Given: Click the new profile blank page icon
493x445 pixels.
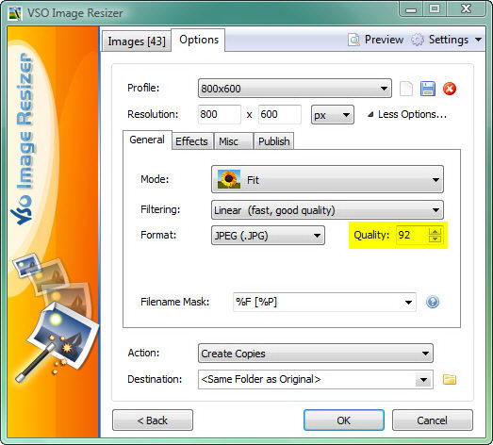Looking at the screenshot, I should coord(406,89).
